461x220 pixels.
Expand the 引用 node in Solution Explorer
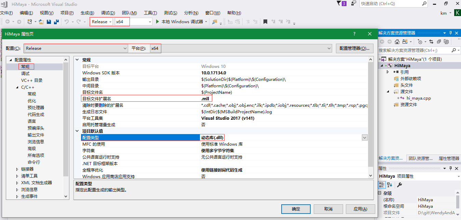[x=388, y=72]
